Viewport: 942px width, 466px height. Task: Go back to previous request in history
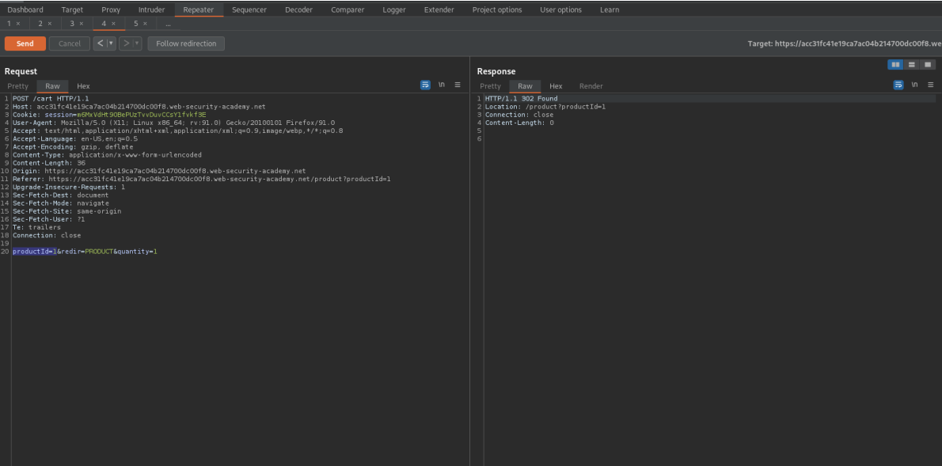(x=100, y=44)
